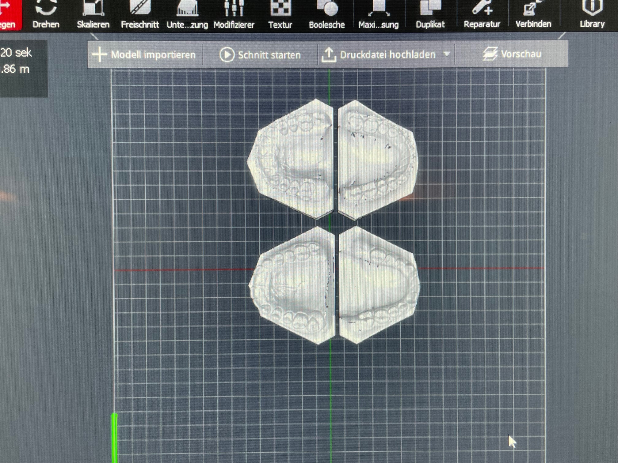
Task: Open the Vorschau preview
Action: point(512,54)
